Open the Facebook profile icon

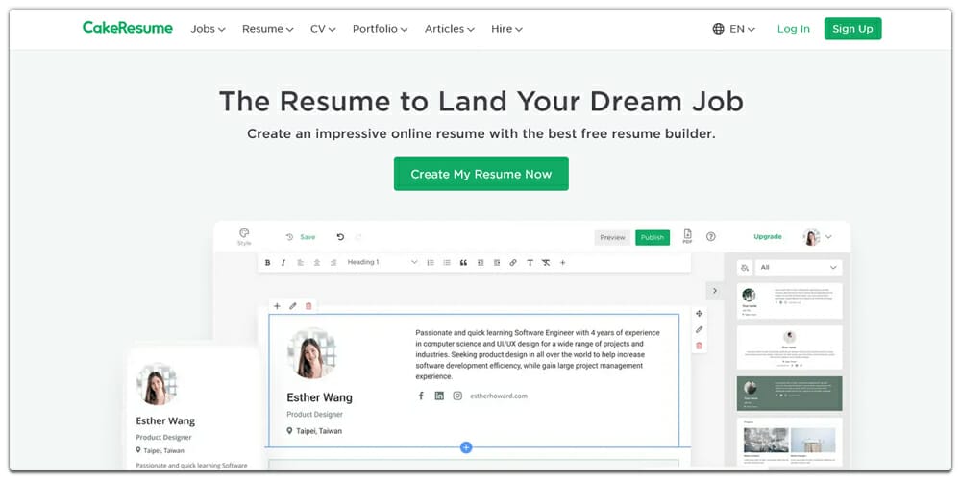(421, 396)
